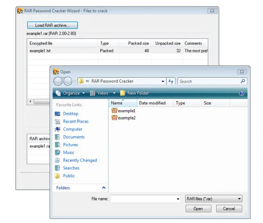Open Recently Changed favorite link
This screenshot has height=223, width=263.
click(x=80, y=160)
